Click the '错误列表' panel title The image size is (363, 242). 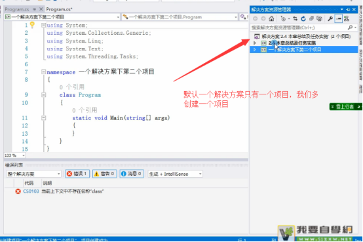14,165
